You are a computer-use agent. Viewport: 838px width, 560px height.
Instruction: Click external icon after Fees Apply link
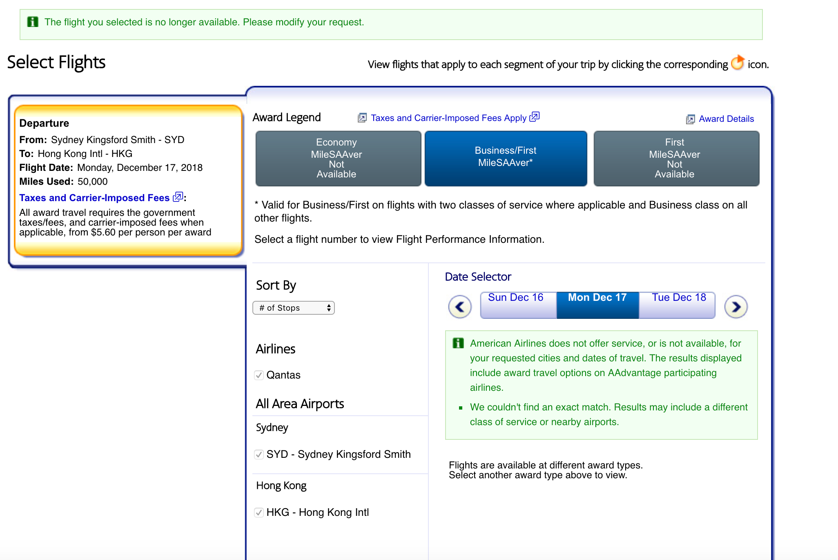click(x=535, y=117)
